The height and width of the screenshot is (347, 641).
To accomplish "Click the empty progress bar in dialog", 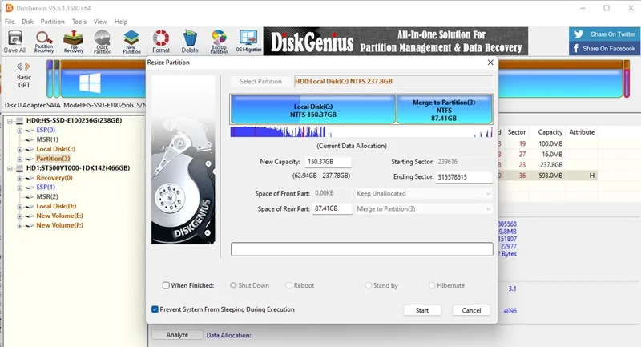I will coord(362,249).
